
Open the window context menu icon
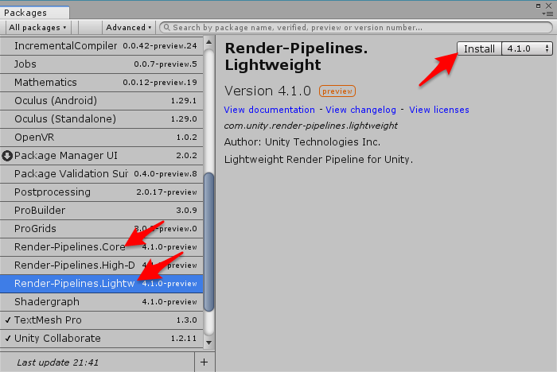coord(547,14)
